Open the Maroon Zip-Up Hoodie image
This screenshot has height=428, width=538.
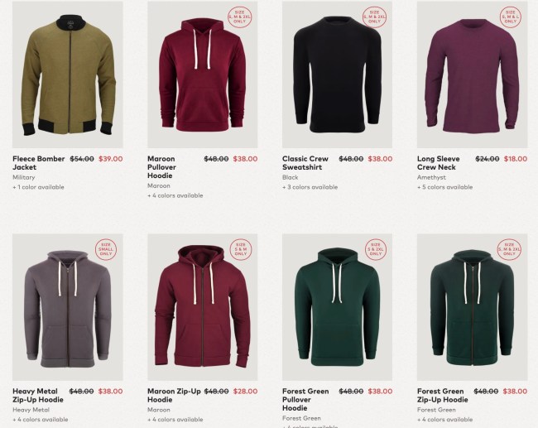203,307
